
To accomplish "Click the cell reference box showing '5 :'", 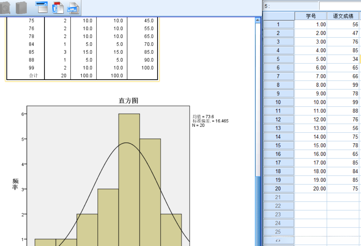I will 291,6.
